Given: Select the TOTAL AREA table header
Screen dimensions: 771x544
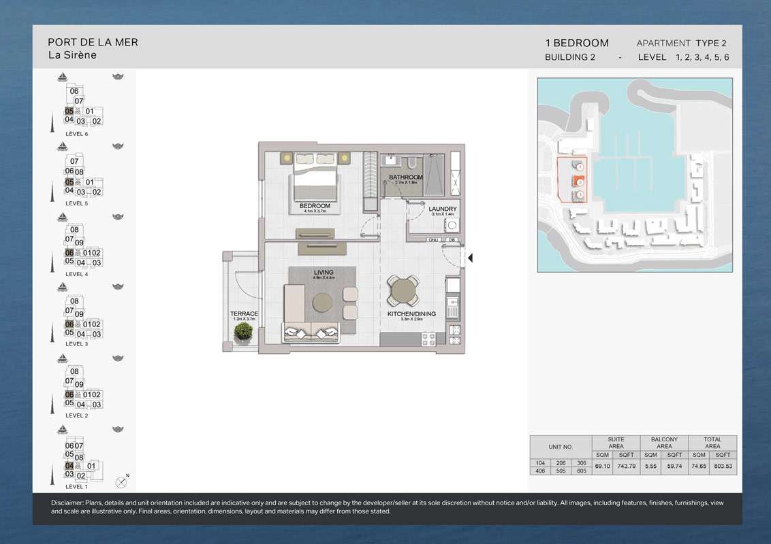Looking at the screenshot, I should click(712, 443).
